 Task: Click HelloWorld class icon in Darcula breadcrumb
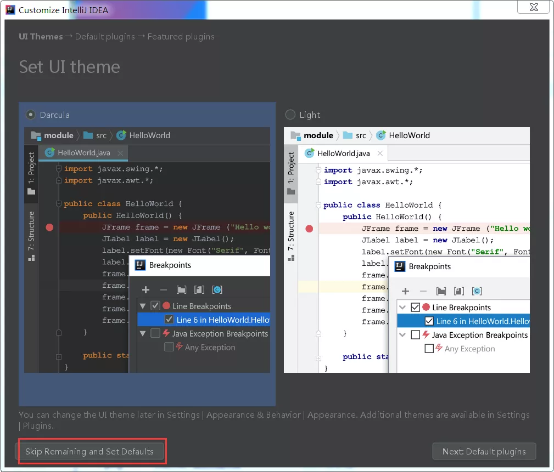[121, 135]
